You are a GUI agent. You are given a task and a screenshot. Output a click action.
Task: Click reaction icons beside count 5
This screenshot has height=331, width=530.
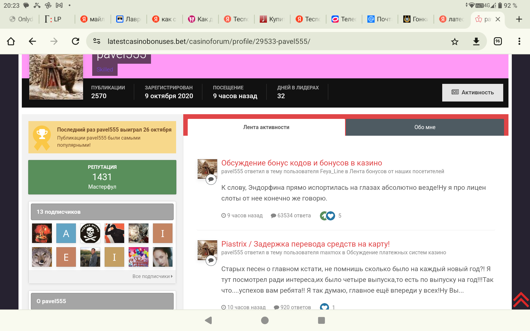click(x=327, y=216)
